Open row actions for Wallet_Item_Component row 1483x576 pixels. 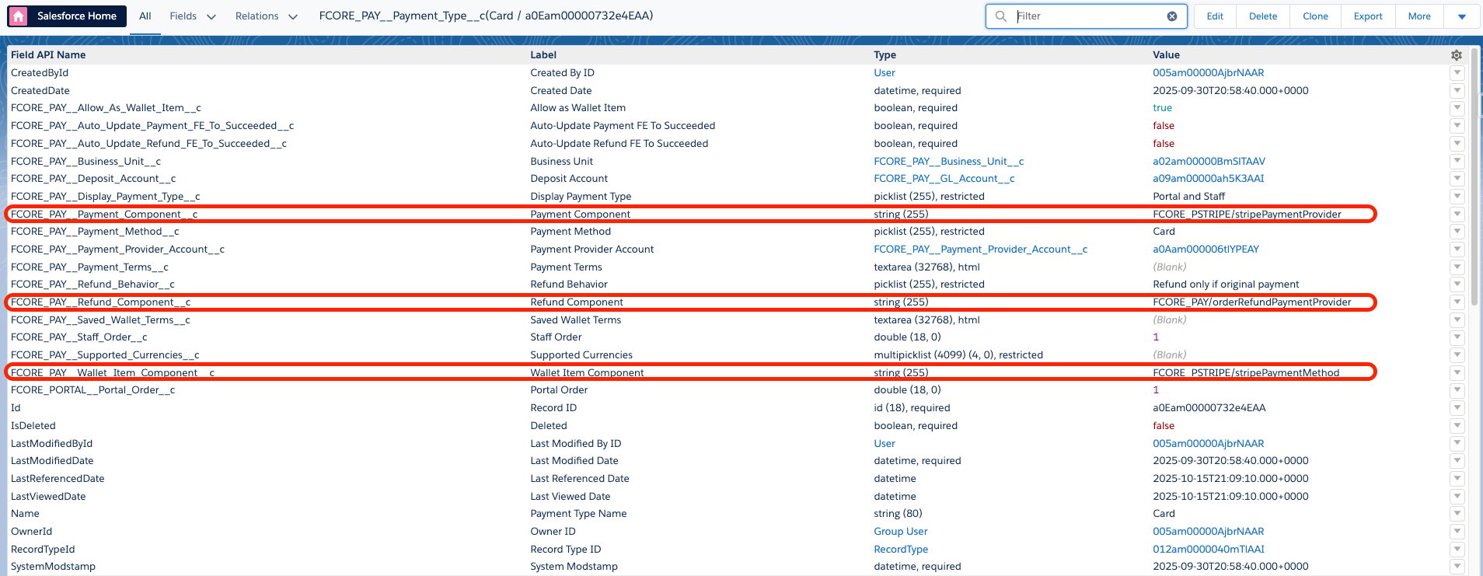point(1457,373)
